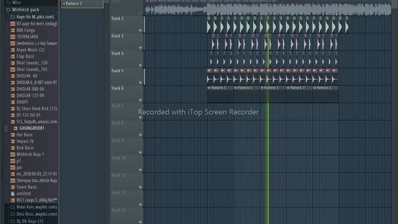Click the Hat Basic sample icon
This screenshot has width=398, height=224.
(x=12, y=135)
